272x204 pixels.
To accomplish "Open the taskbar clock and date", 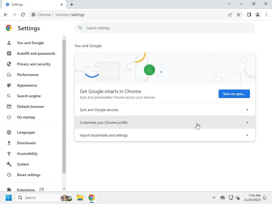I will tap(252, 198).
